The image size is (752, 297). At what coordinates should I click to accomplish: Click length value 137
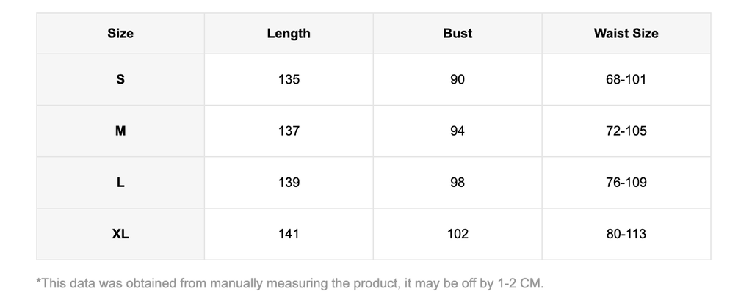[x=289, y=131]
